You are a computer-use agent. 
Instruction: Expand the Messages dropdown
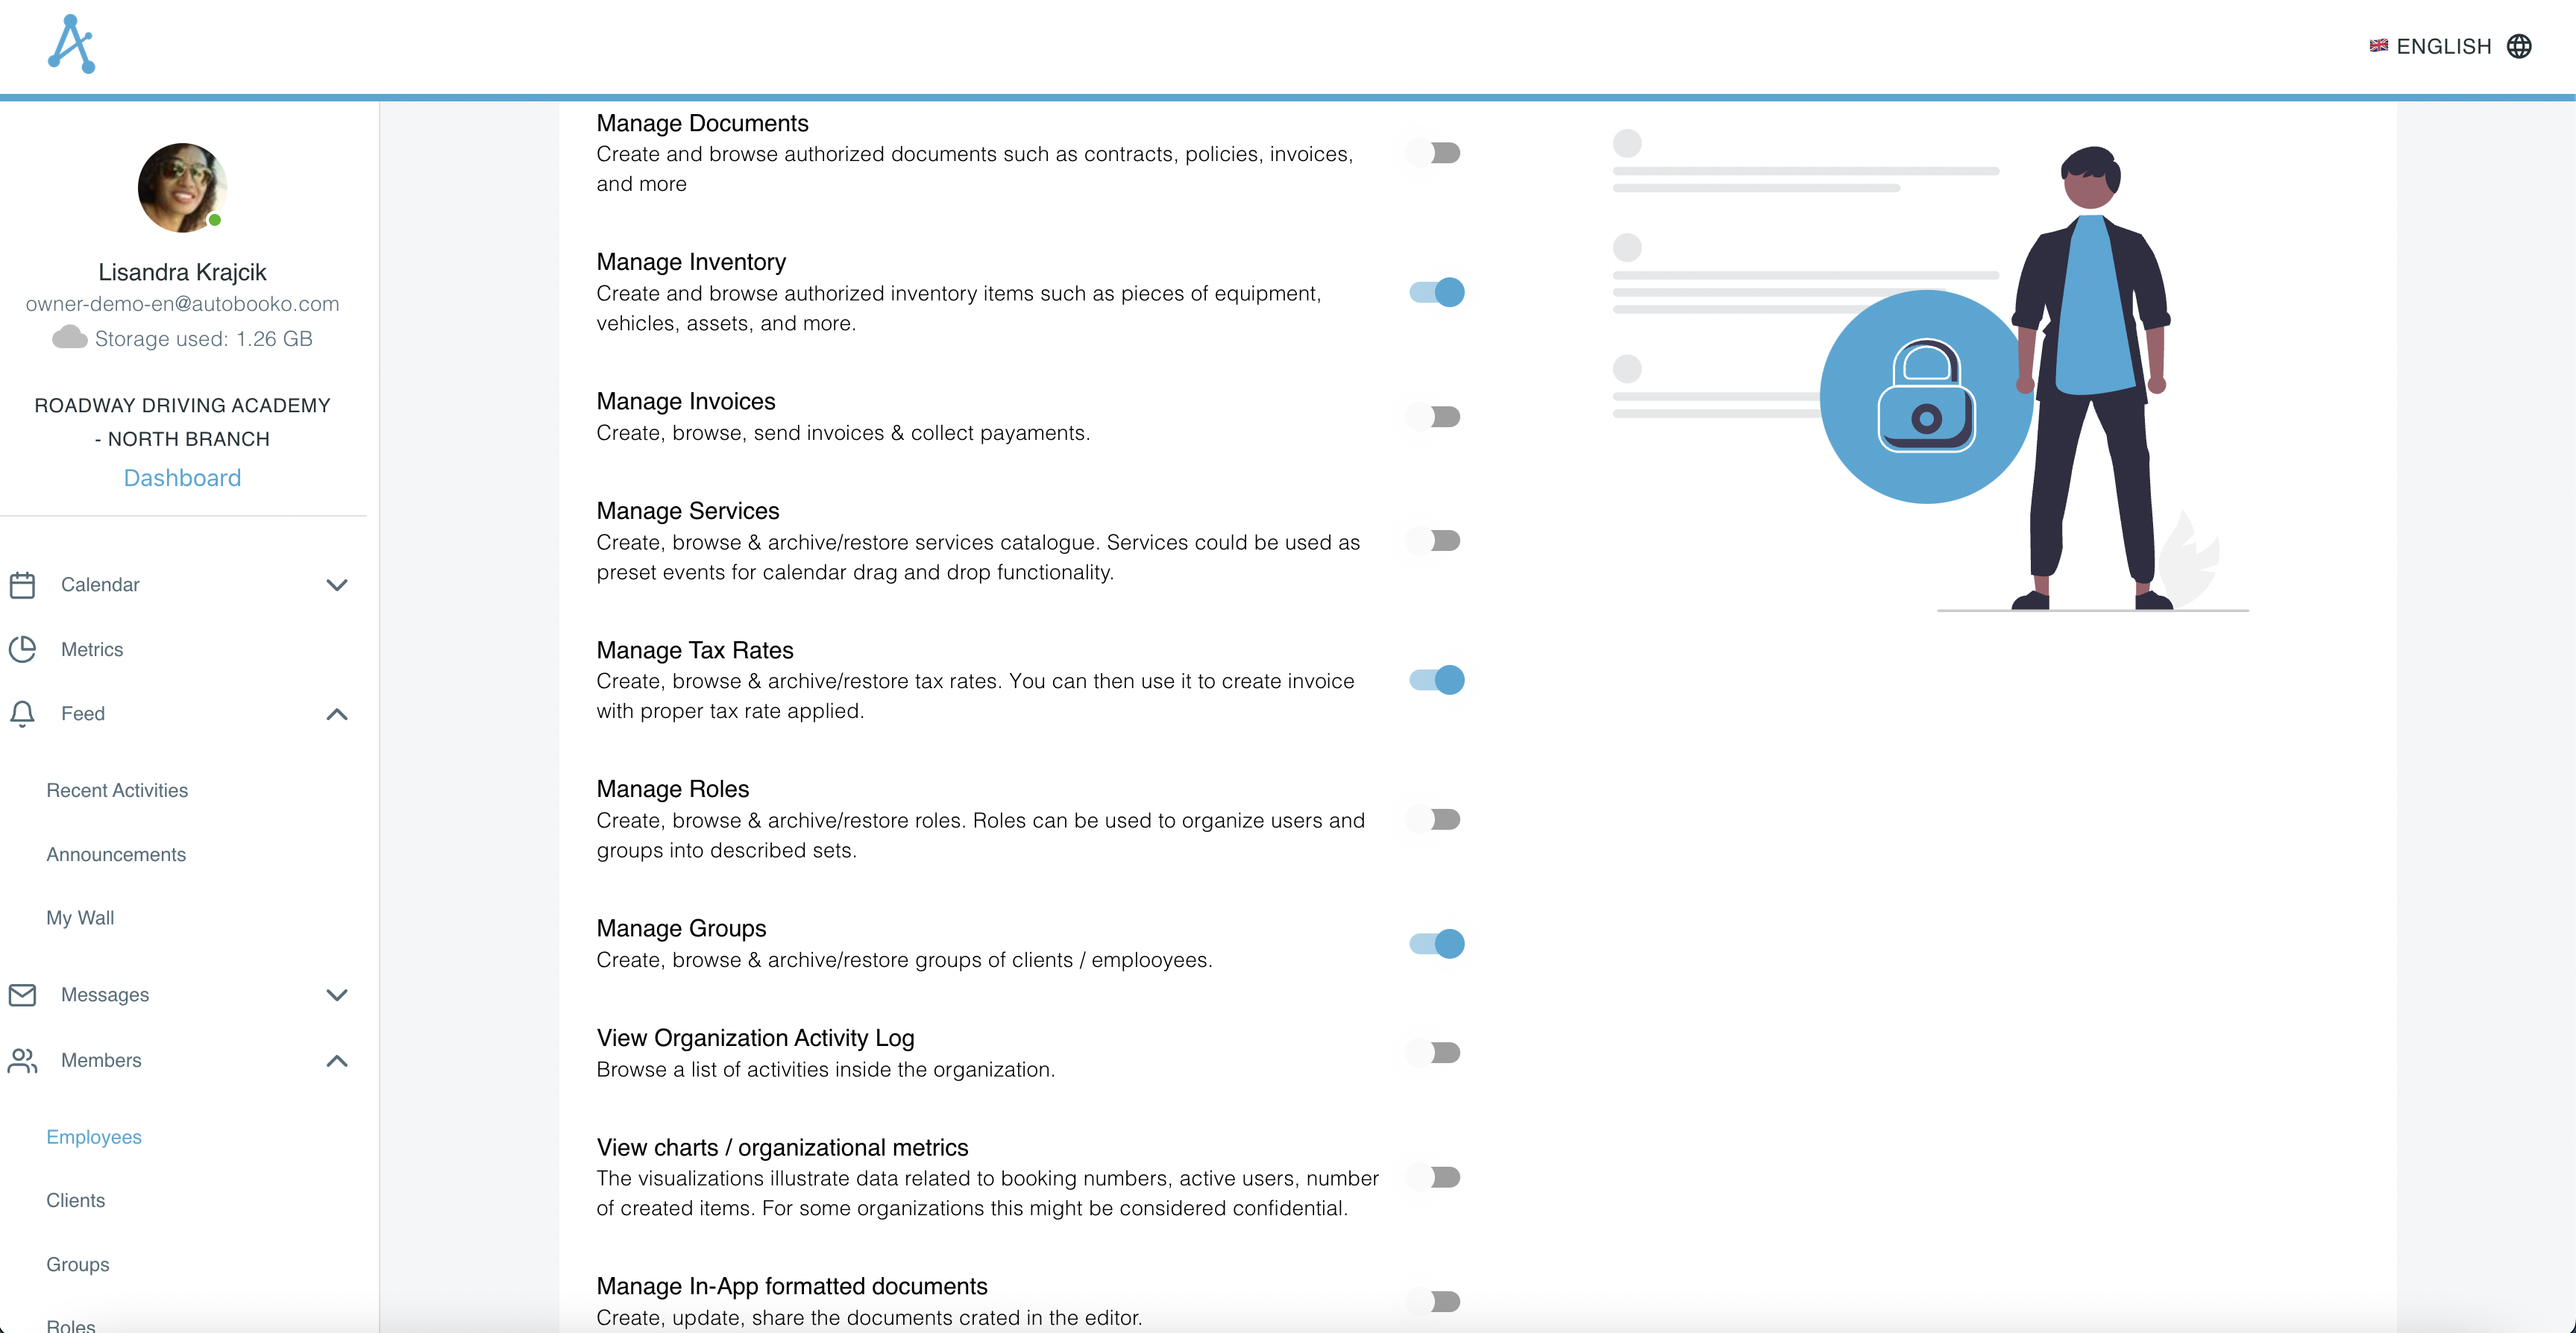tap(337, 995)
